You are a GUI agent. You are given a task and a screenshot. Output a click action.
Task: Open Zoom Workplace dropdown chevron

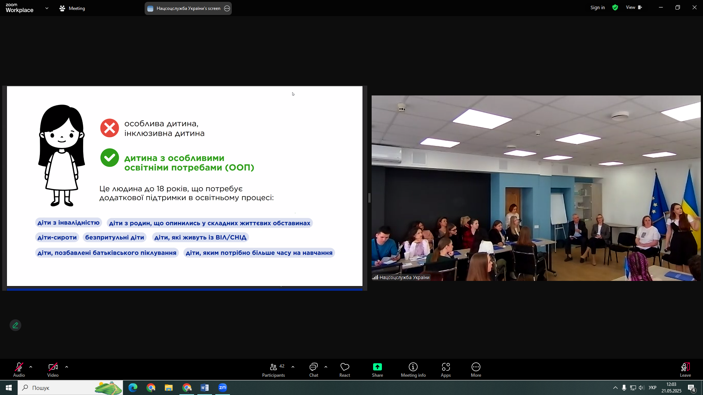pyautogui.click(x=47, y=8)
